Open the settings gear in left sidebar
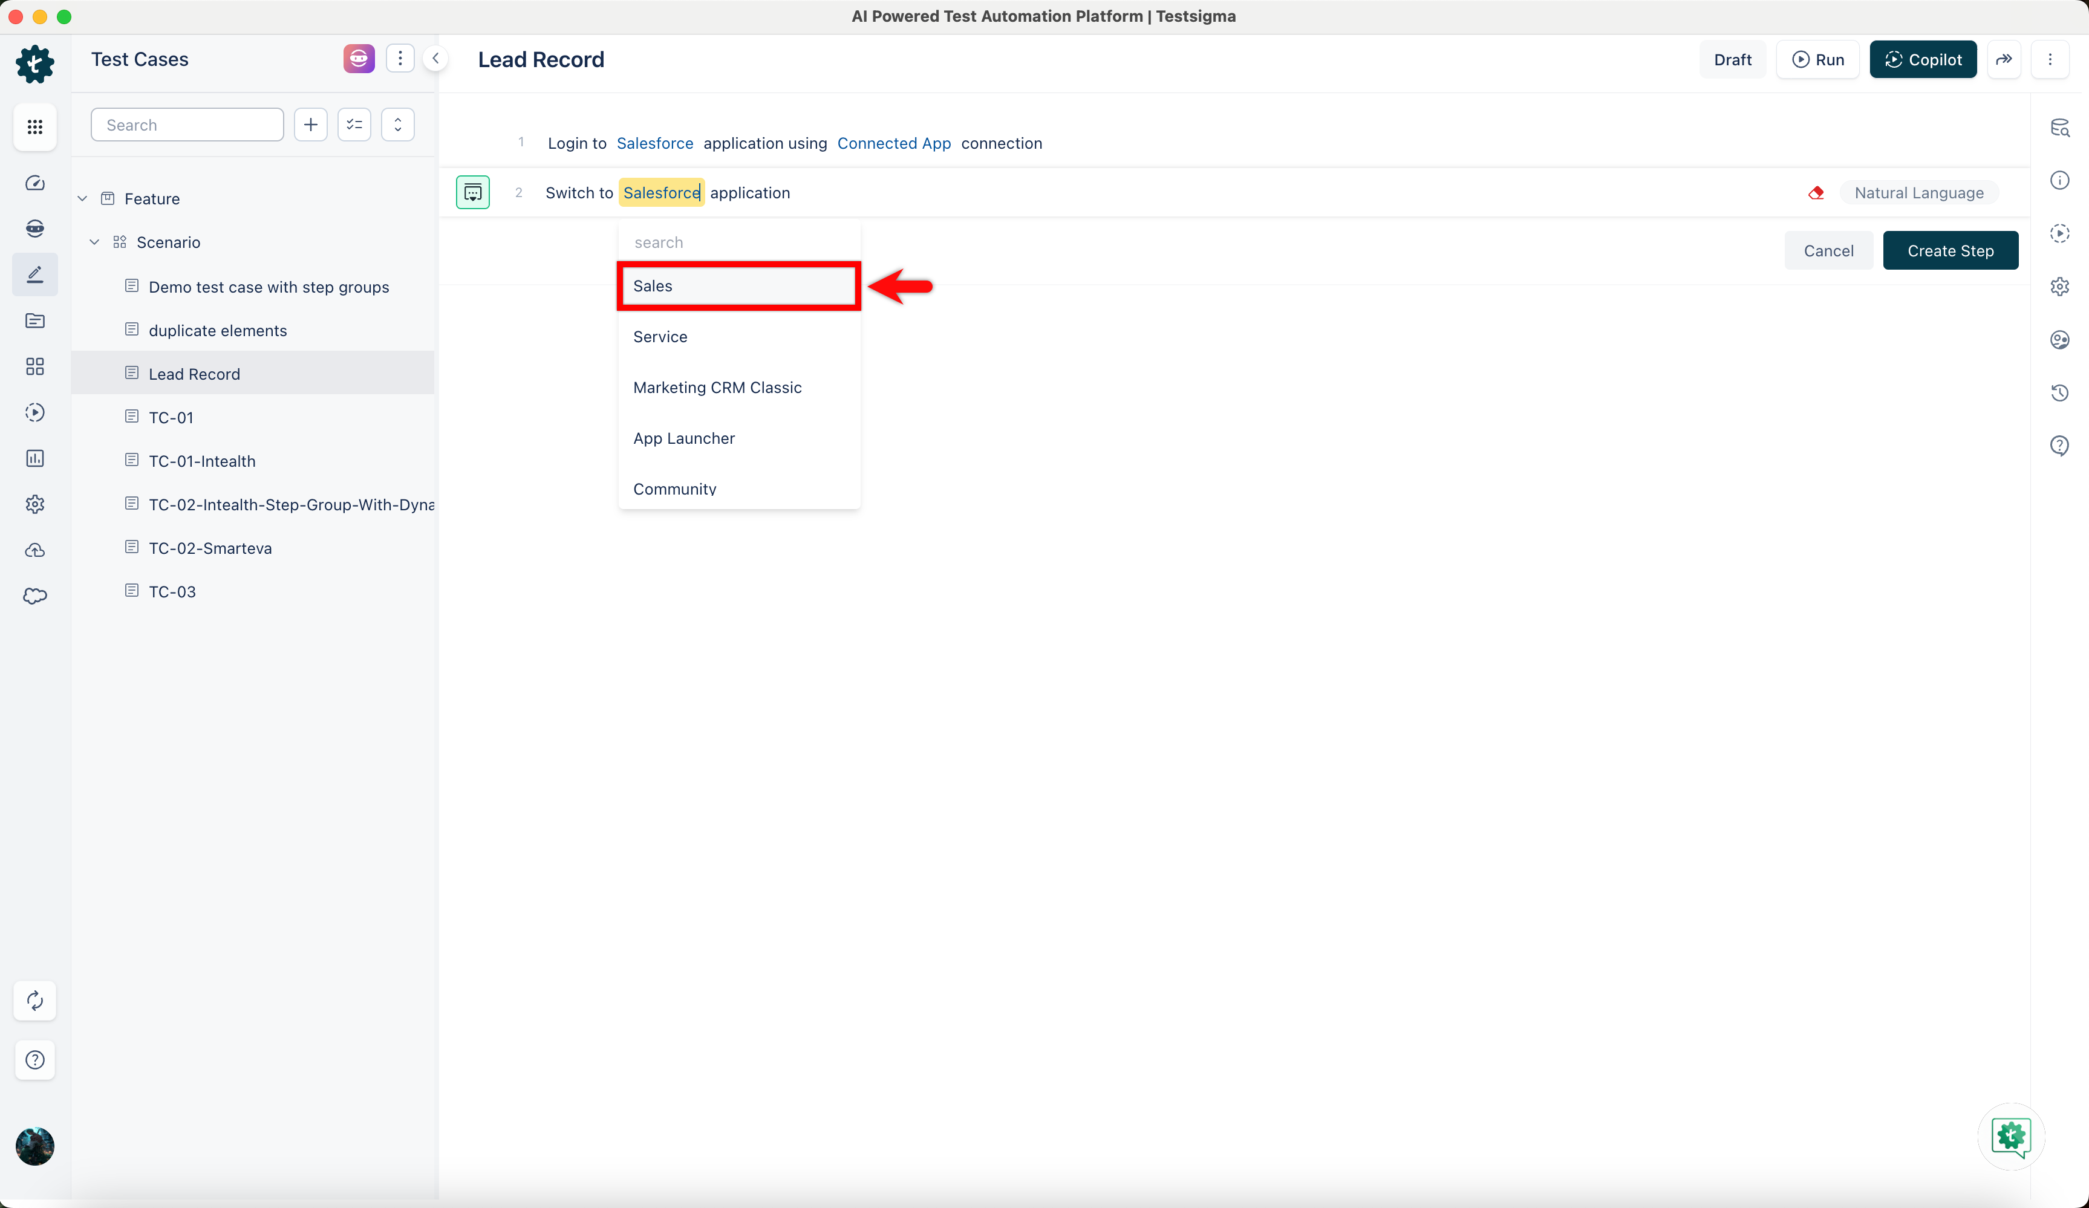2089x1208 pixels. 35,504
